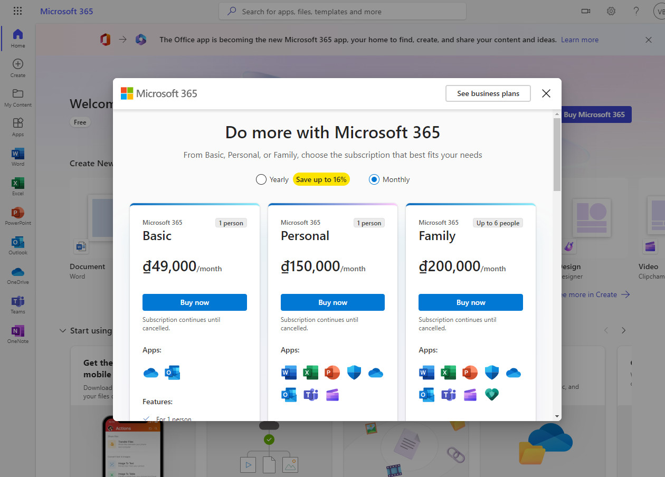
Task: Open help question mark icon
Action: (636, 11)
